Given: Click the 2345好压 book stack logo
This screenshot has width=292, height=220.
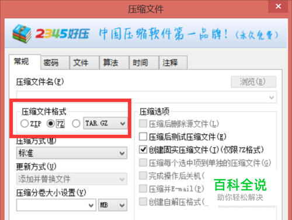Looking at the screenshot, I should click(x=22, y=34).
